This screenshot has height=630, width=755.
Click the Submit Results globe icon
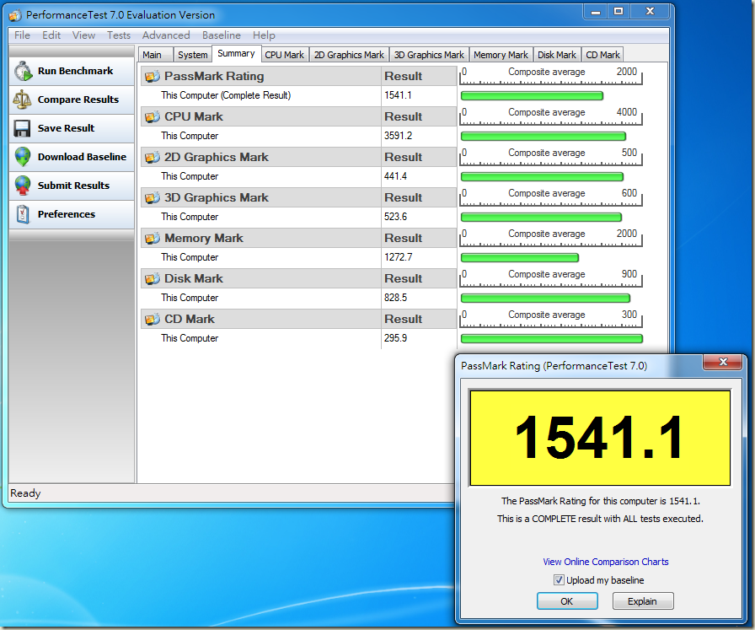point(23,186)
